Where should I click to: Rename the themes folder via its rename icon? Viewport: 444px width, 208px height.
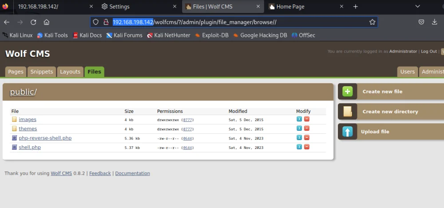[x=299, y=128]
